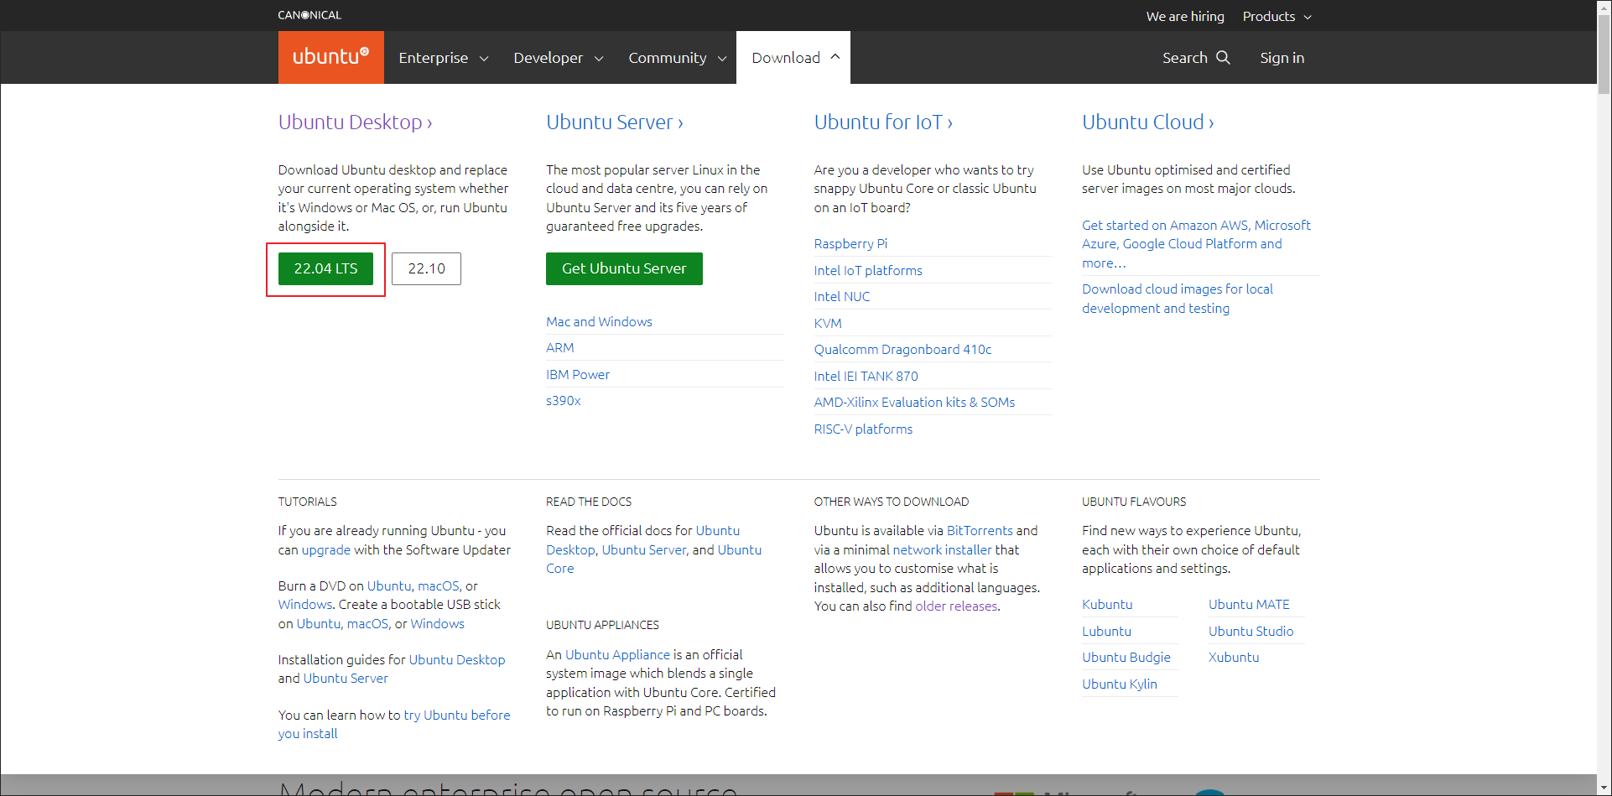Click the Search magnifier icon
Image resolution: width=1612 pixels, height=796 pixels.
tap(1223, 57)
